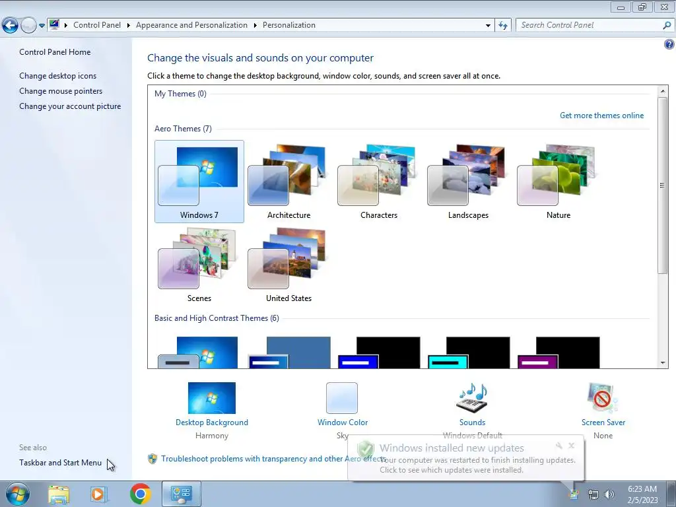The width and height of the screenshot is (676, 507).
Task: Launch Google Chrome from taskbar
Action: 140,494
